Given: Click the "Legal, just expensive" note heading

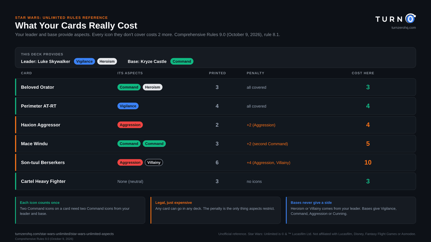Looking at the screenshot, I should coord(173,203).
